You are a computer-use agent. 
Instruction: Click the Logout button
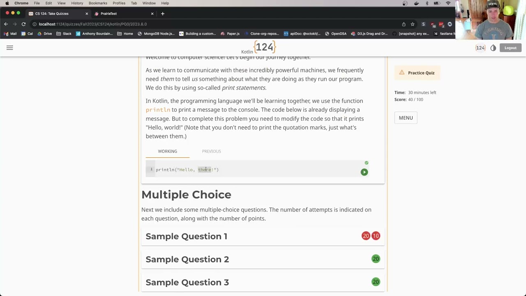pos(510,48)
